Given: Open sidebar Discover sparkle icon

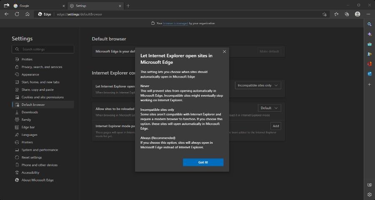Looking at the screenshot, I should [370, 34].
